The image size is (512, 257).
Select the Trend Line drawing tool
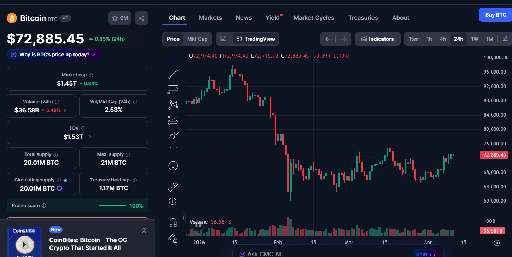tap(173, 74)
